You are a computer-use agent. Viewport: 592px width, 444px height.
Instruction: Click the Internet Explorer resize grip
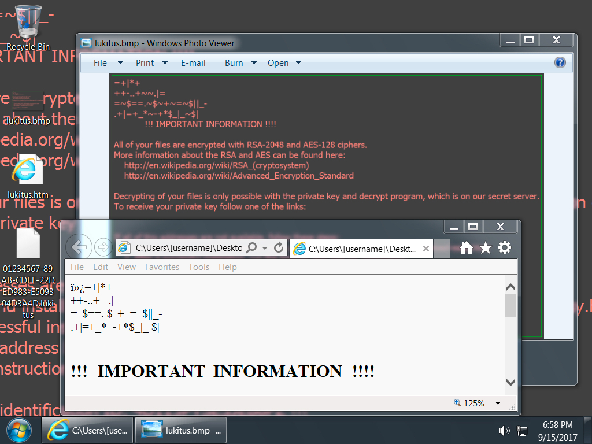tap(512, 407)
